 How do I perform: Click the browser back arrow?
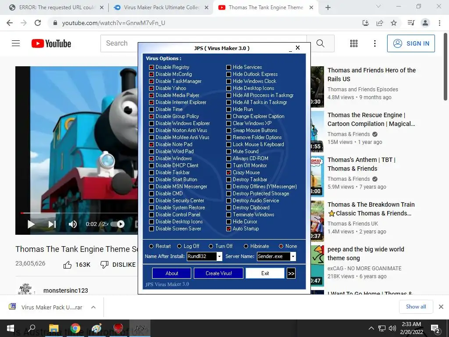tap(10, 23)
